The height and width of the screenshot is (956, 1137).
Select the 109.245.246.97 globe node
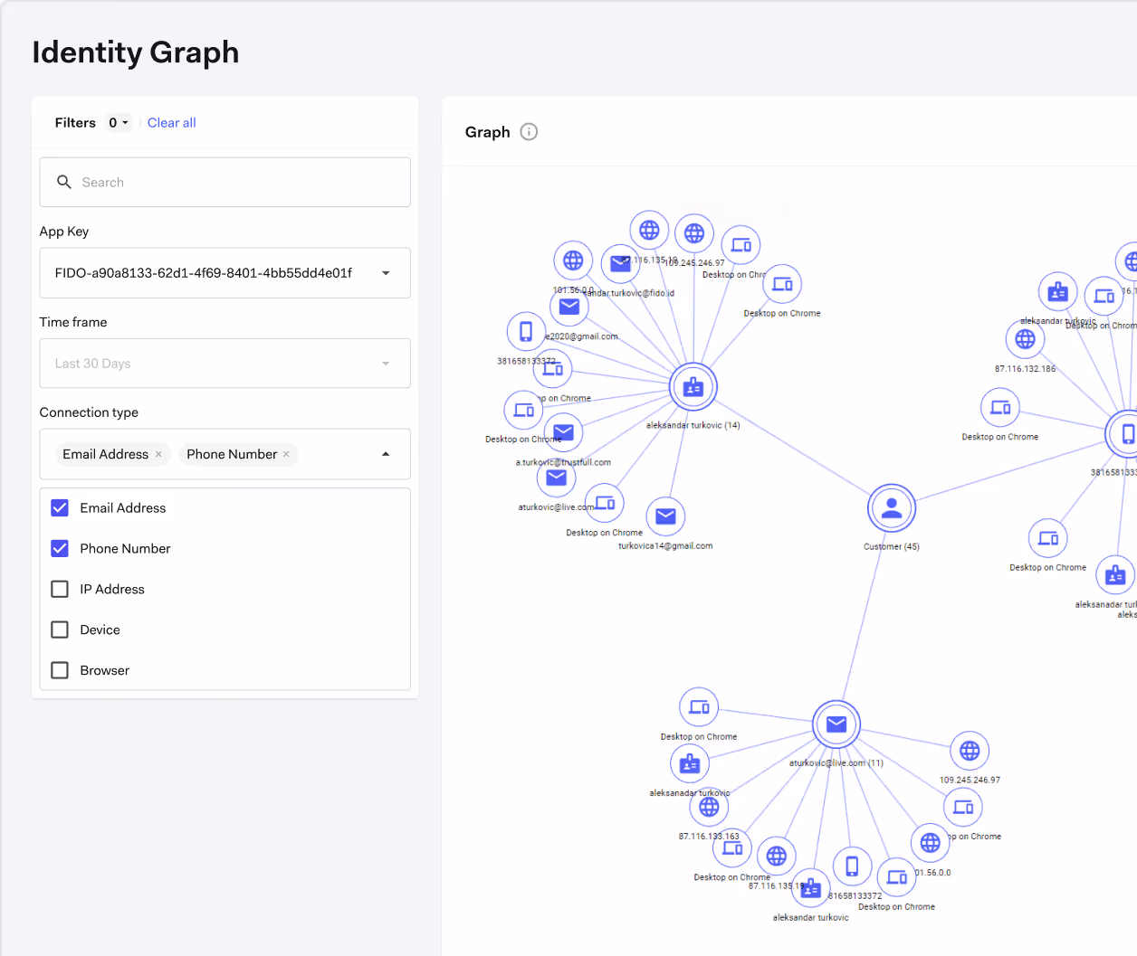pos(970,750)
